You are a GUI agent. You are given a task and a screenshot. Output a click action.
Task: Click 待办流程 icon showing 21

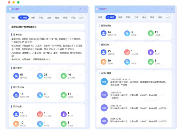(x=40, y=76)
